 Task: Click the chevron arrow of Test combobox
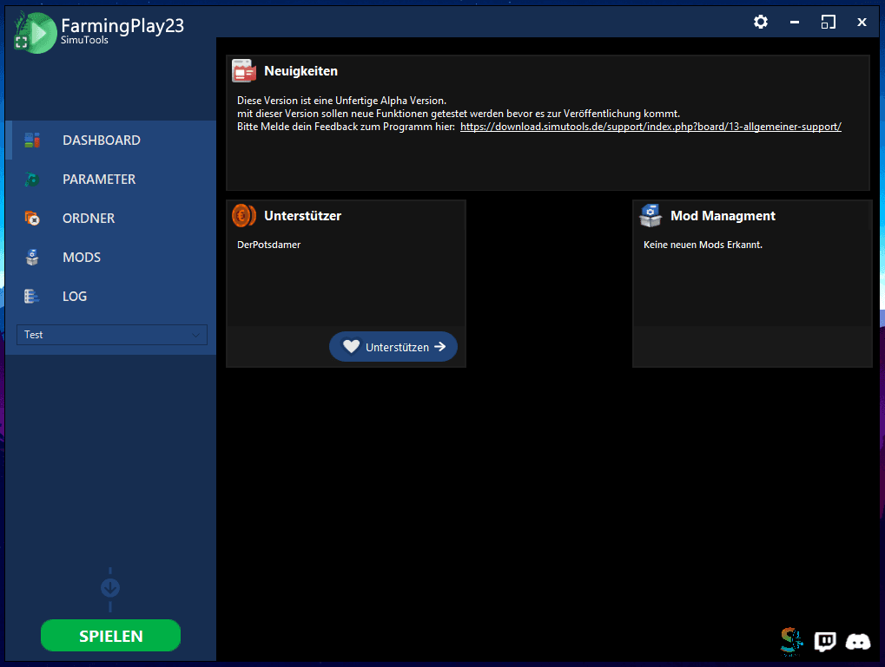click(x=196, y=335)
